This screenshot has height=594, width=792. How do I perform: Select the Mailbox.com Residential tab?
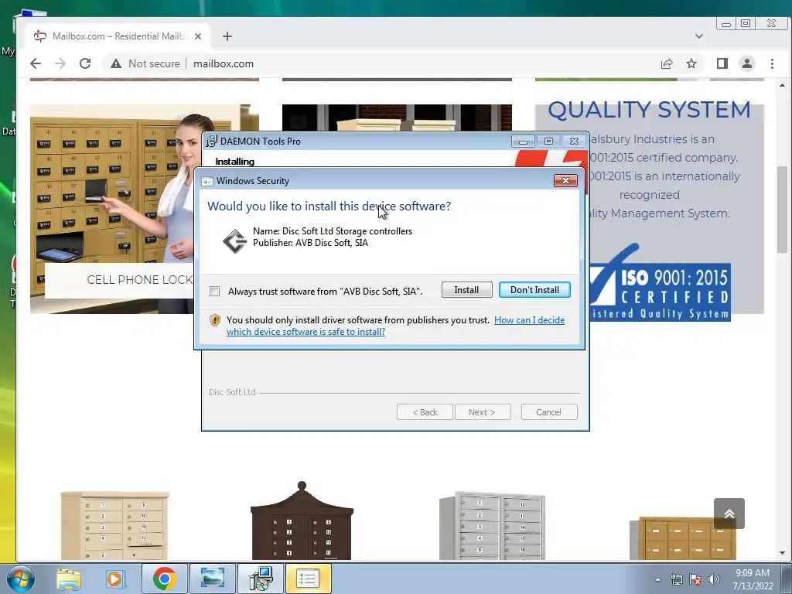[x=118, y=36]
